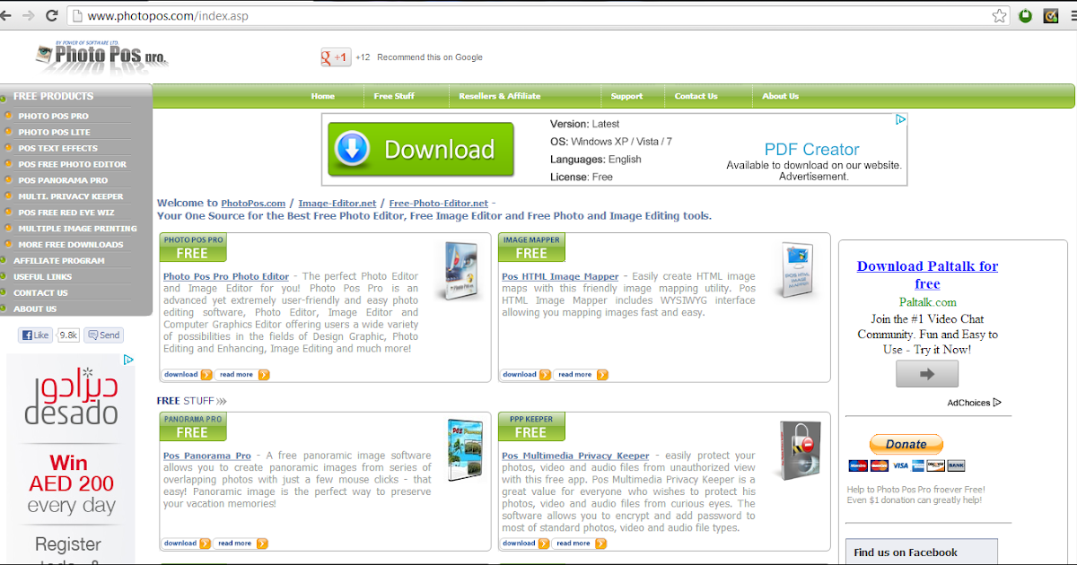Click the browser forward arrow
The image size is (1077, 565).
[x=30, y=15]
